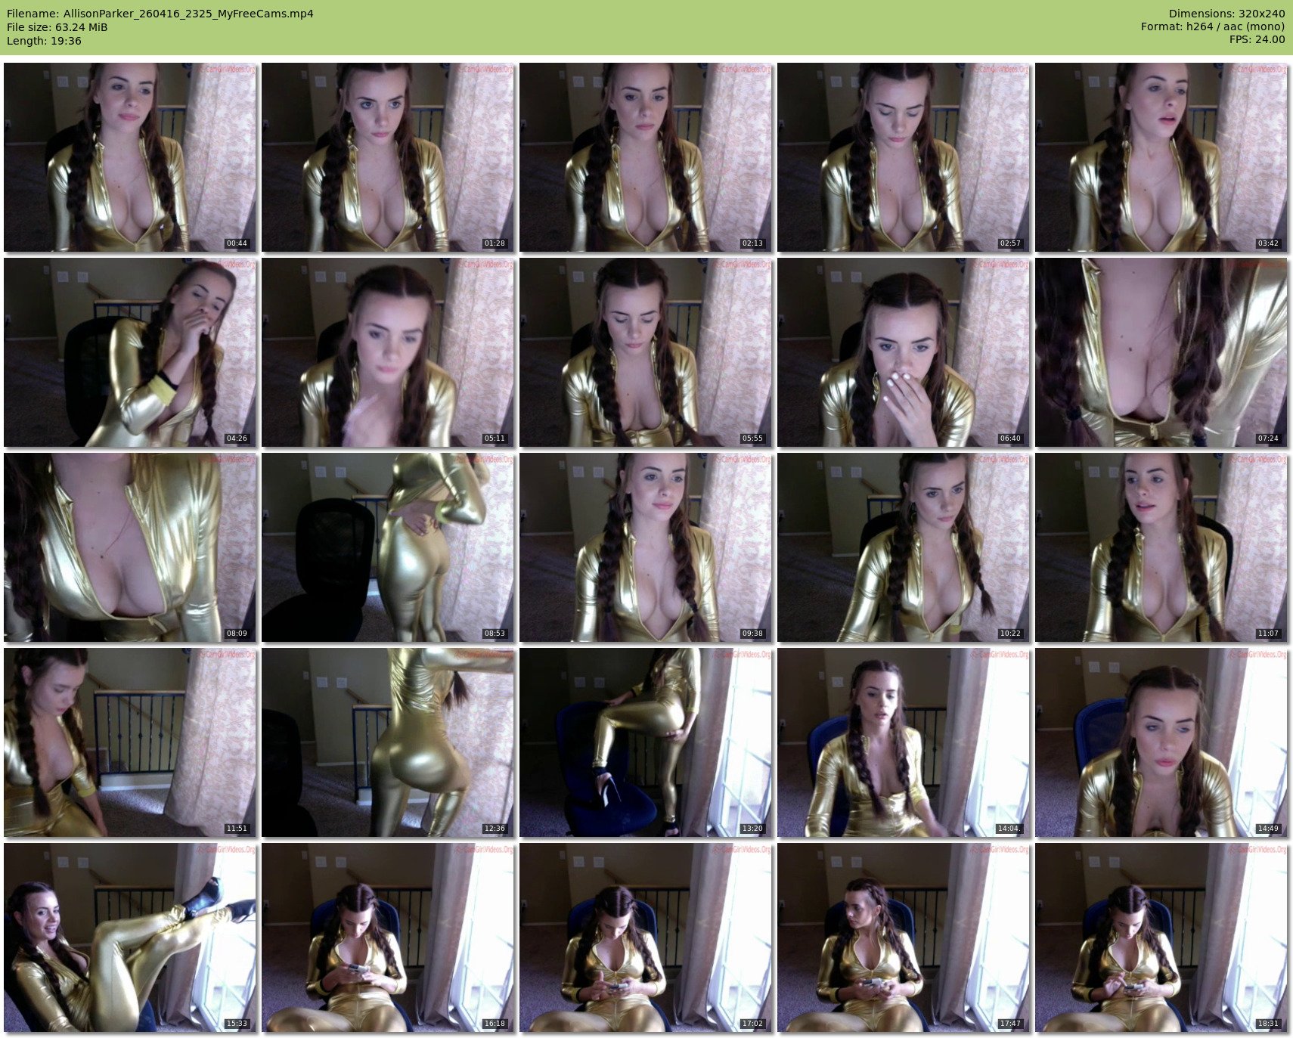Image resolution: width=1293 pixels, height=1038 pixels.
Task: Select the thumbnail stamped 06:40
Action: click(x=904, y=352)
